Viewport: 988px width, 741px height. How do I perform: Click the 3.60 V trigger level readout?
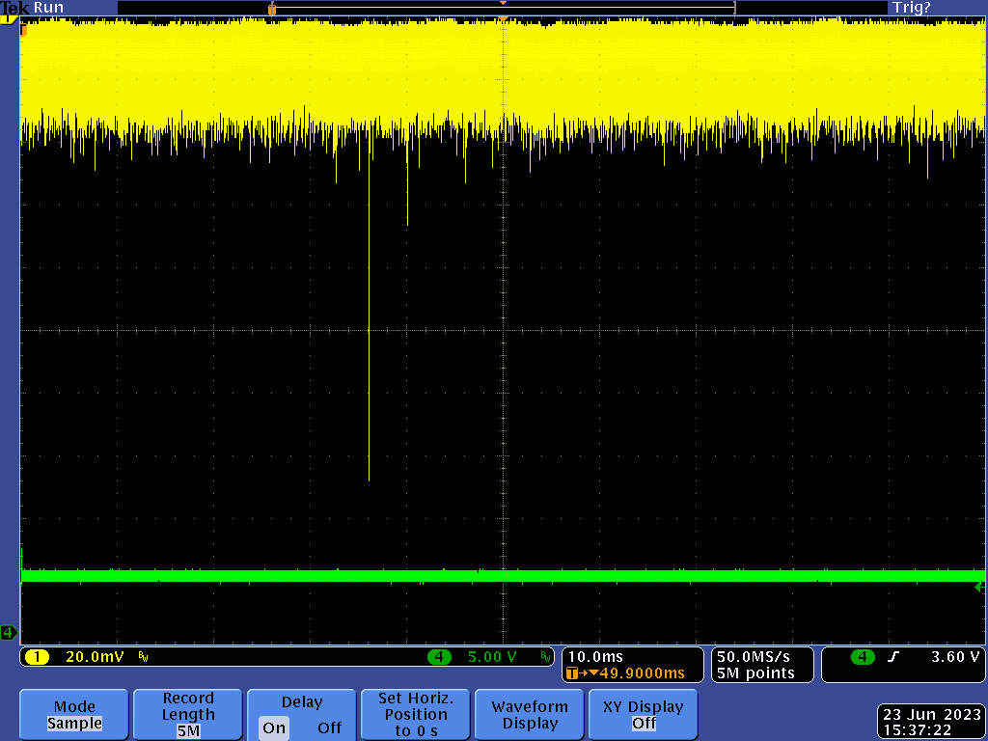click(955, 657)
